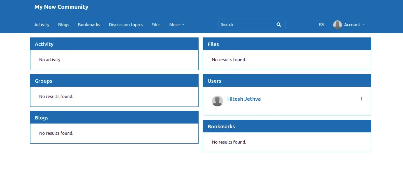The image size is (403, 179).
Task: Open Discussion topics in navigation
Action: pyautogui.click(x=126, y=25)
